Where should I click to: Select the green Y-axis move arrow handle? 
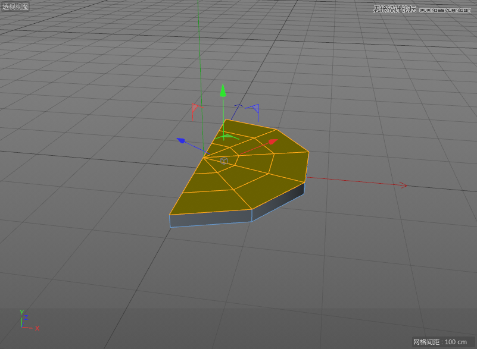tap(223, 94)
